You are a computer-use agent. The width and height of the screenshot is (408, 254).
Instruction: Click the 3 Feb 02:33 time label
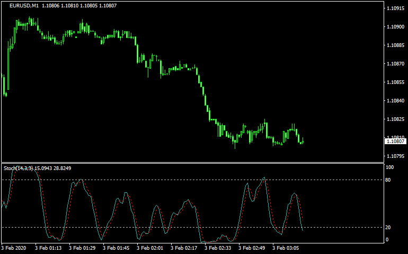click(x=218, y=248)
